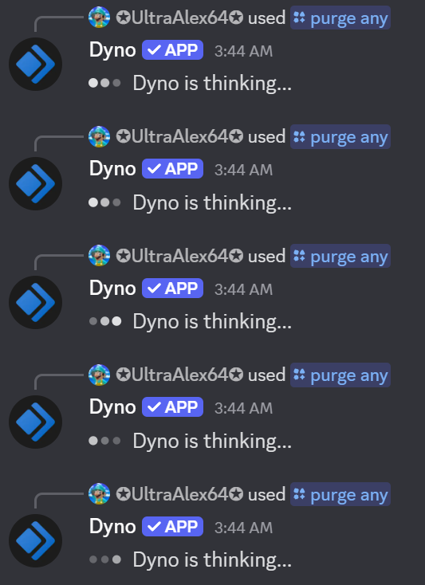Open the purge any command in fifth message
425x585 pixels.
pyautogui.click(x=340, y=494)
